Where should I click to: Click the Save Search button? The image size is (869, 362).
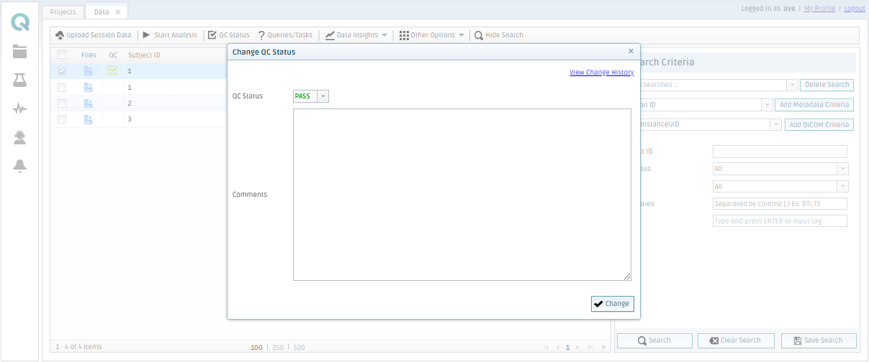[x=819, y=340]
